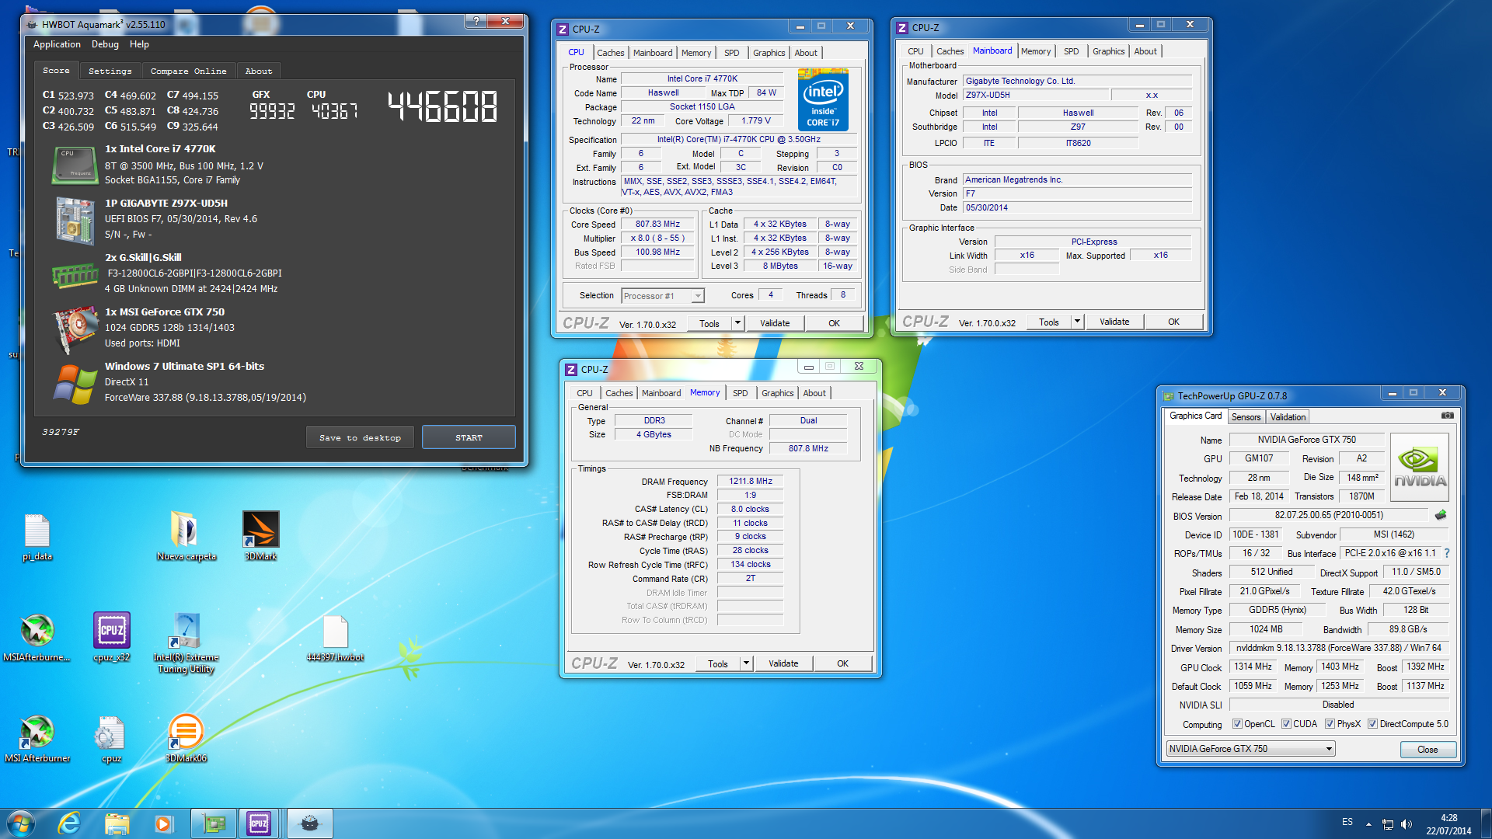Open the cpuz desktop icon
Screen dimensions: 1492x839
point(111,738)
